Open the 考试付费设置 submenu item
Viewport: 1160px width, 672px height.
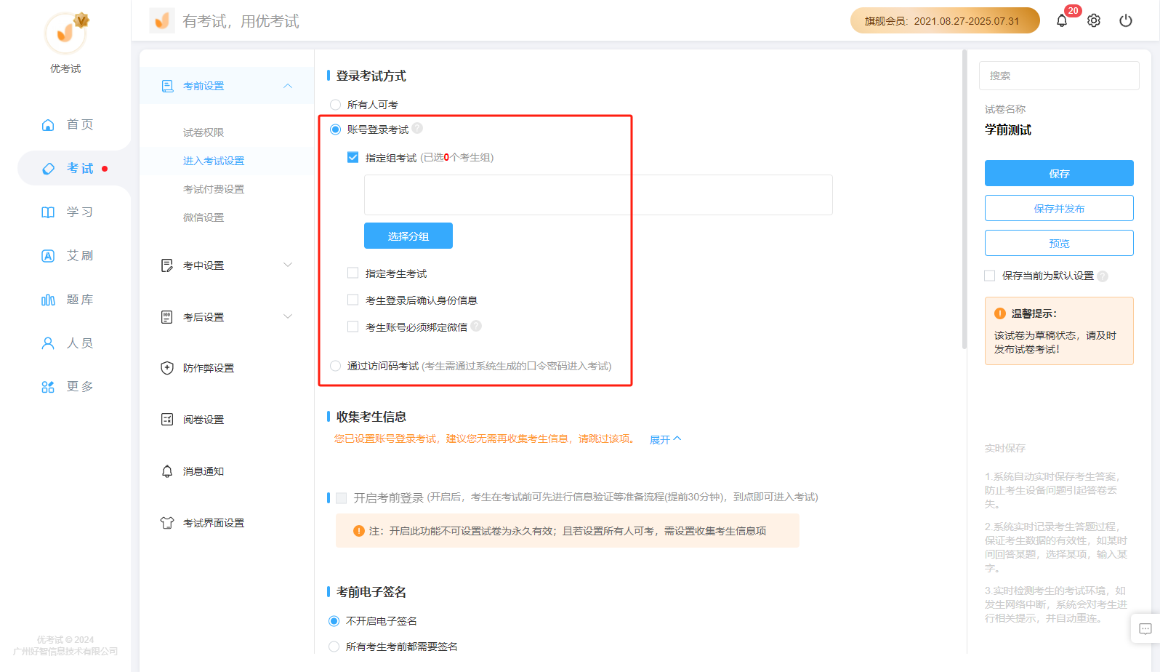pos(214,189)
